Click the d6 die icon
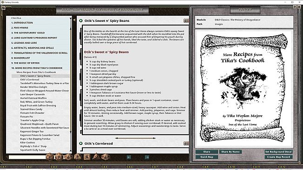Viewport: 303px width, 170px height. point(87,157)
